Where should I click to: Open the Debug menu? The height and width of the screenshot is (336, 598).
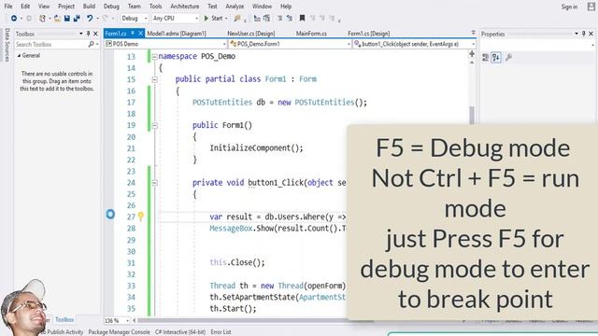(111, 7)
